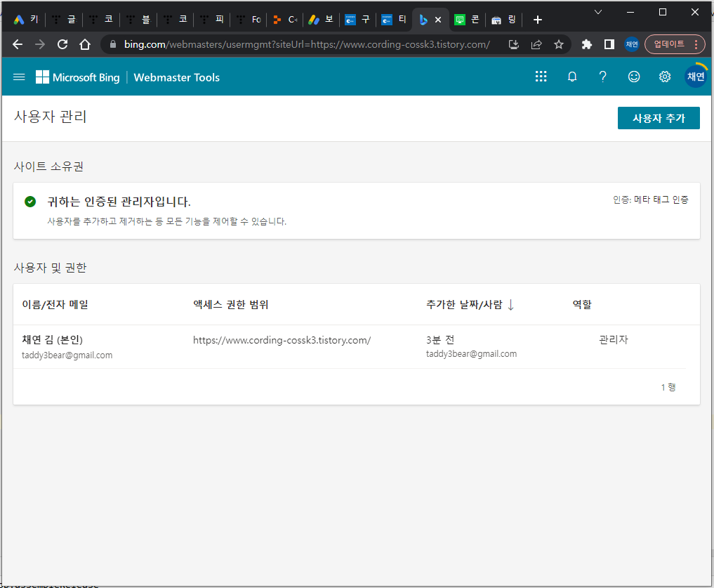Click the 관리자 role cell
Screen dimensions: 714x588
[x=614, y=339]
